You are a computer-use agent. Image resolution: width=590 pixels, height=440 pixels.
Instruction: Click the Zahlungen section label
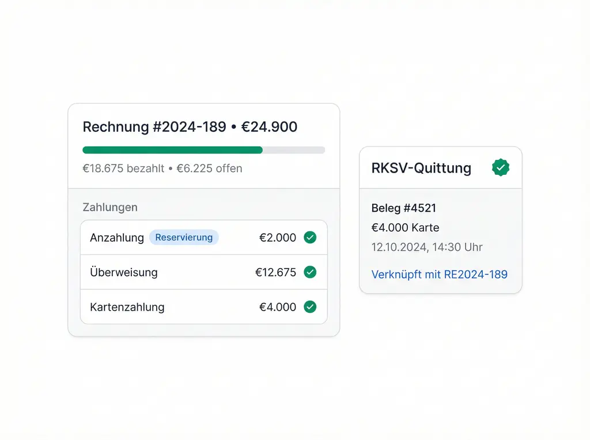pos(110,207)
